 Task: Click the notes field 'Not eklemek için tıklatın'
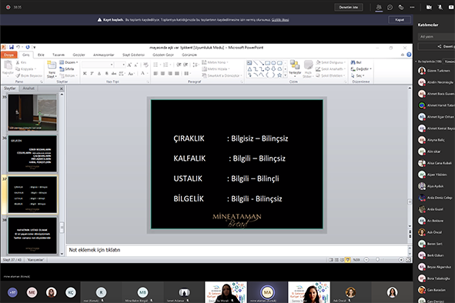237,250
